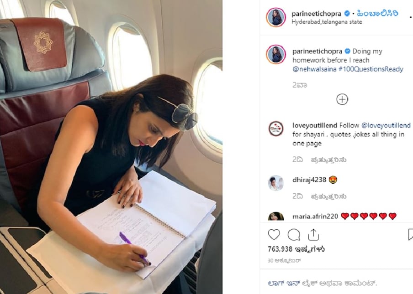
Task: Open Hyderabad,telangana state location link
Action: click(327, 22)
